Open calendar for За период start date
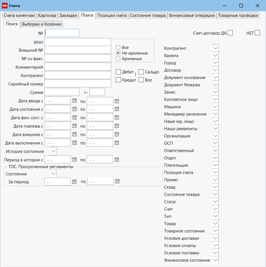 tap(74, 182)
